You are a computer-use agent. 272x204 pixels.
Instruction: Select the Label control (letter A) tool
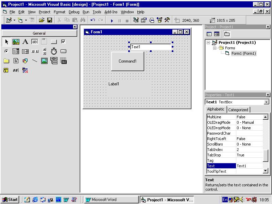click(25, 41)
